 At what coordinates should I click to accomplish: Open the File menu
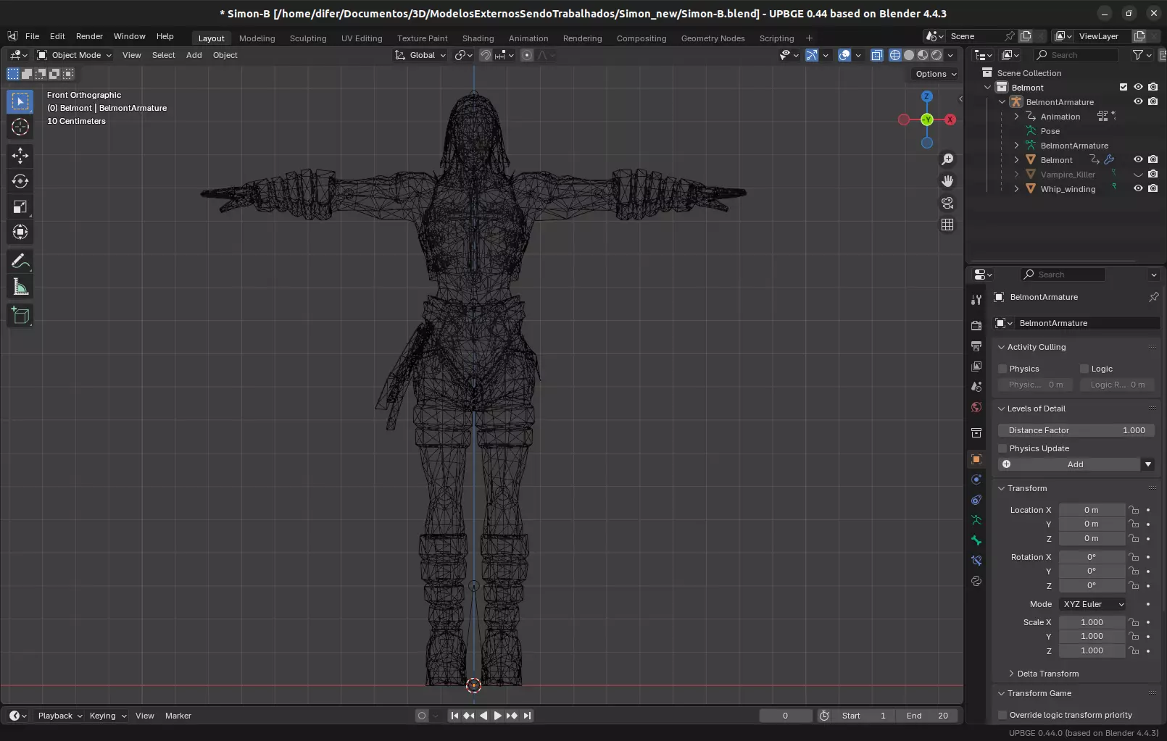(x=33, y=36)
